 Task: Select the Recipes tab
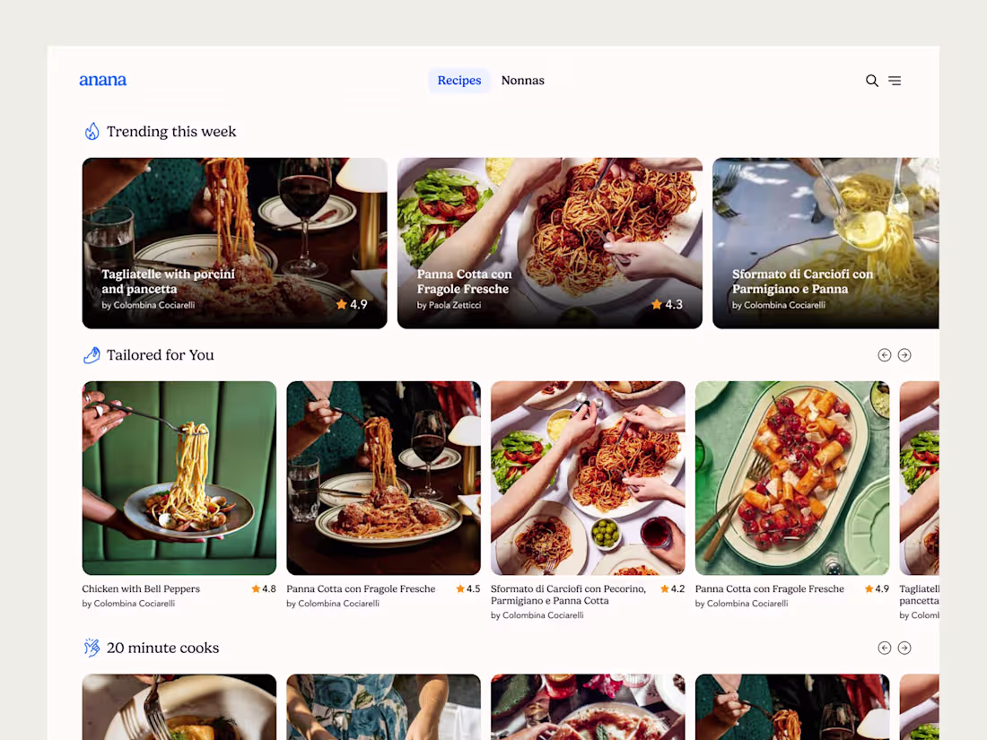[459, 80]
